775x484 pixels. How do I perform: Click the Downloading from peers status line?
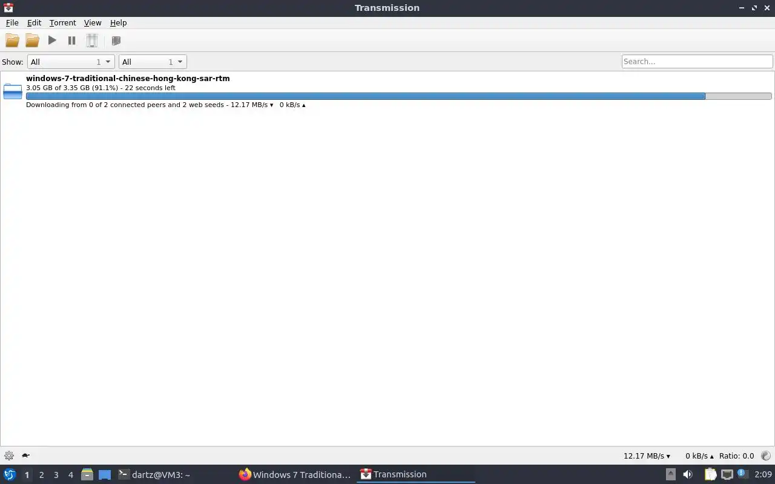pyautogui.click(x=165, y=105)
